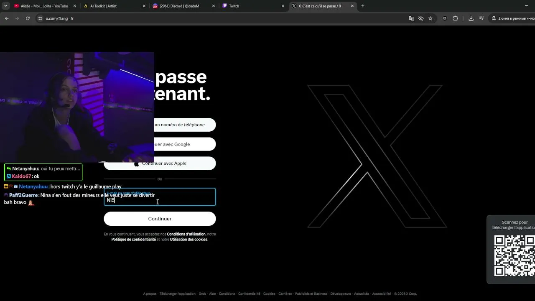535x301 pixels.
Task: Open the Cookies footer link
Action: click(269, 294)
